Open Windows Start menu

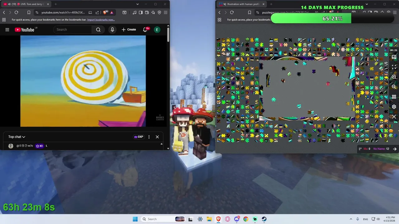(x=135, y=219)
